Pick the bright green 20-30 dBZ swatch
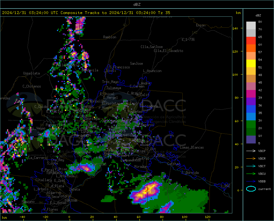Image resolution: width=274 pixels, height=221 pixels. (x=251, y=124)
